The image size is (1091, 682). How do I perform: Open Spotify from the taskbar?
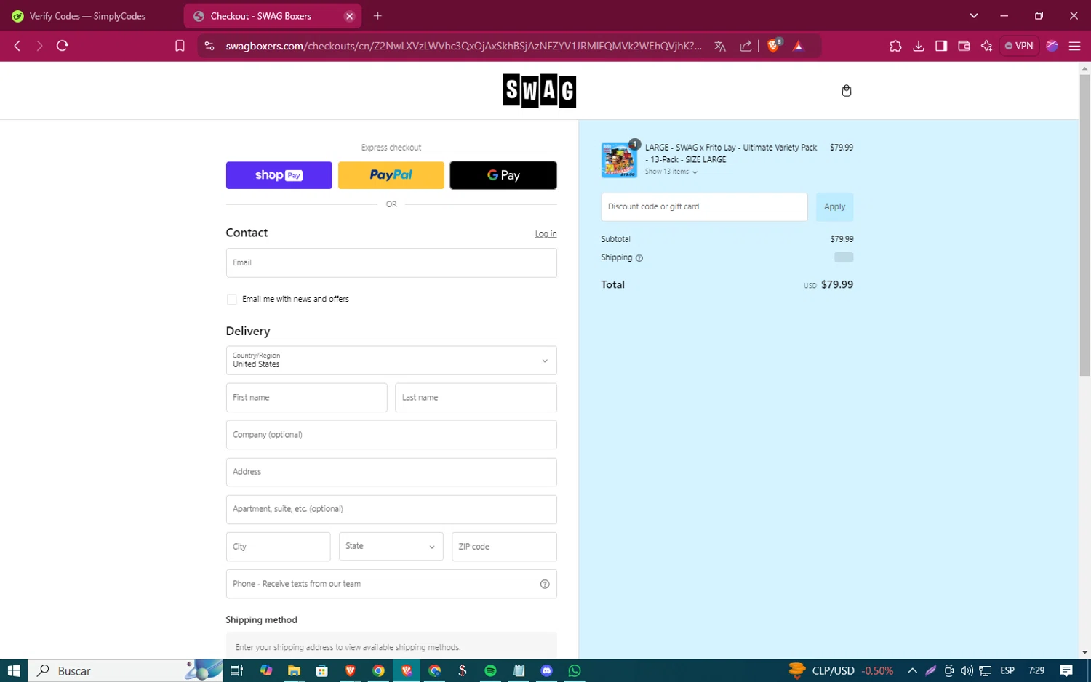[490, 670]
